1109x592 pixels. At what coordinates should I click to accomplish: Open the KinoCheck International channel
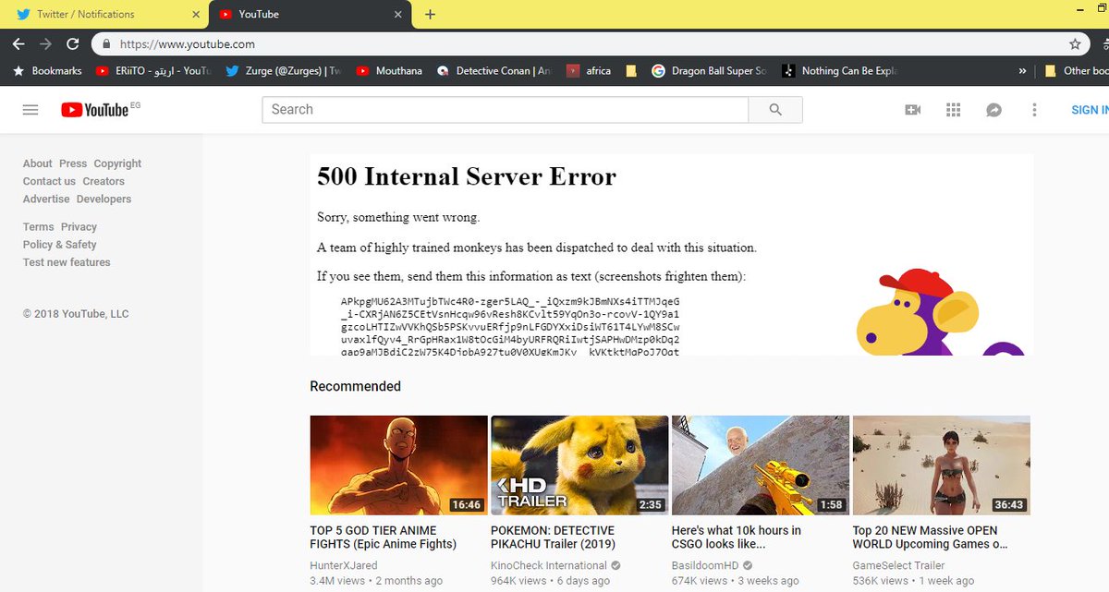pyautogui.click(x=549, y=565)
